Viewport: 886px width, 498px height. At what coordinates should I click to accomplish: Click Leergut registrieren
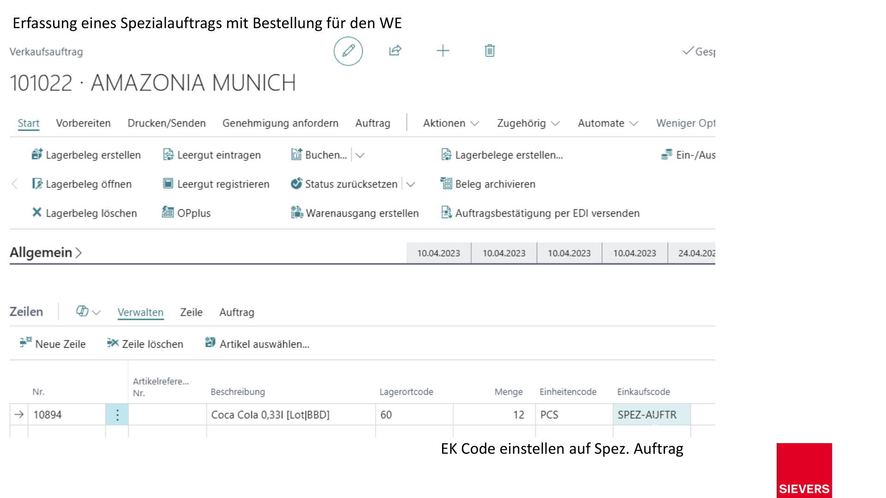(x=216, y=184)
